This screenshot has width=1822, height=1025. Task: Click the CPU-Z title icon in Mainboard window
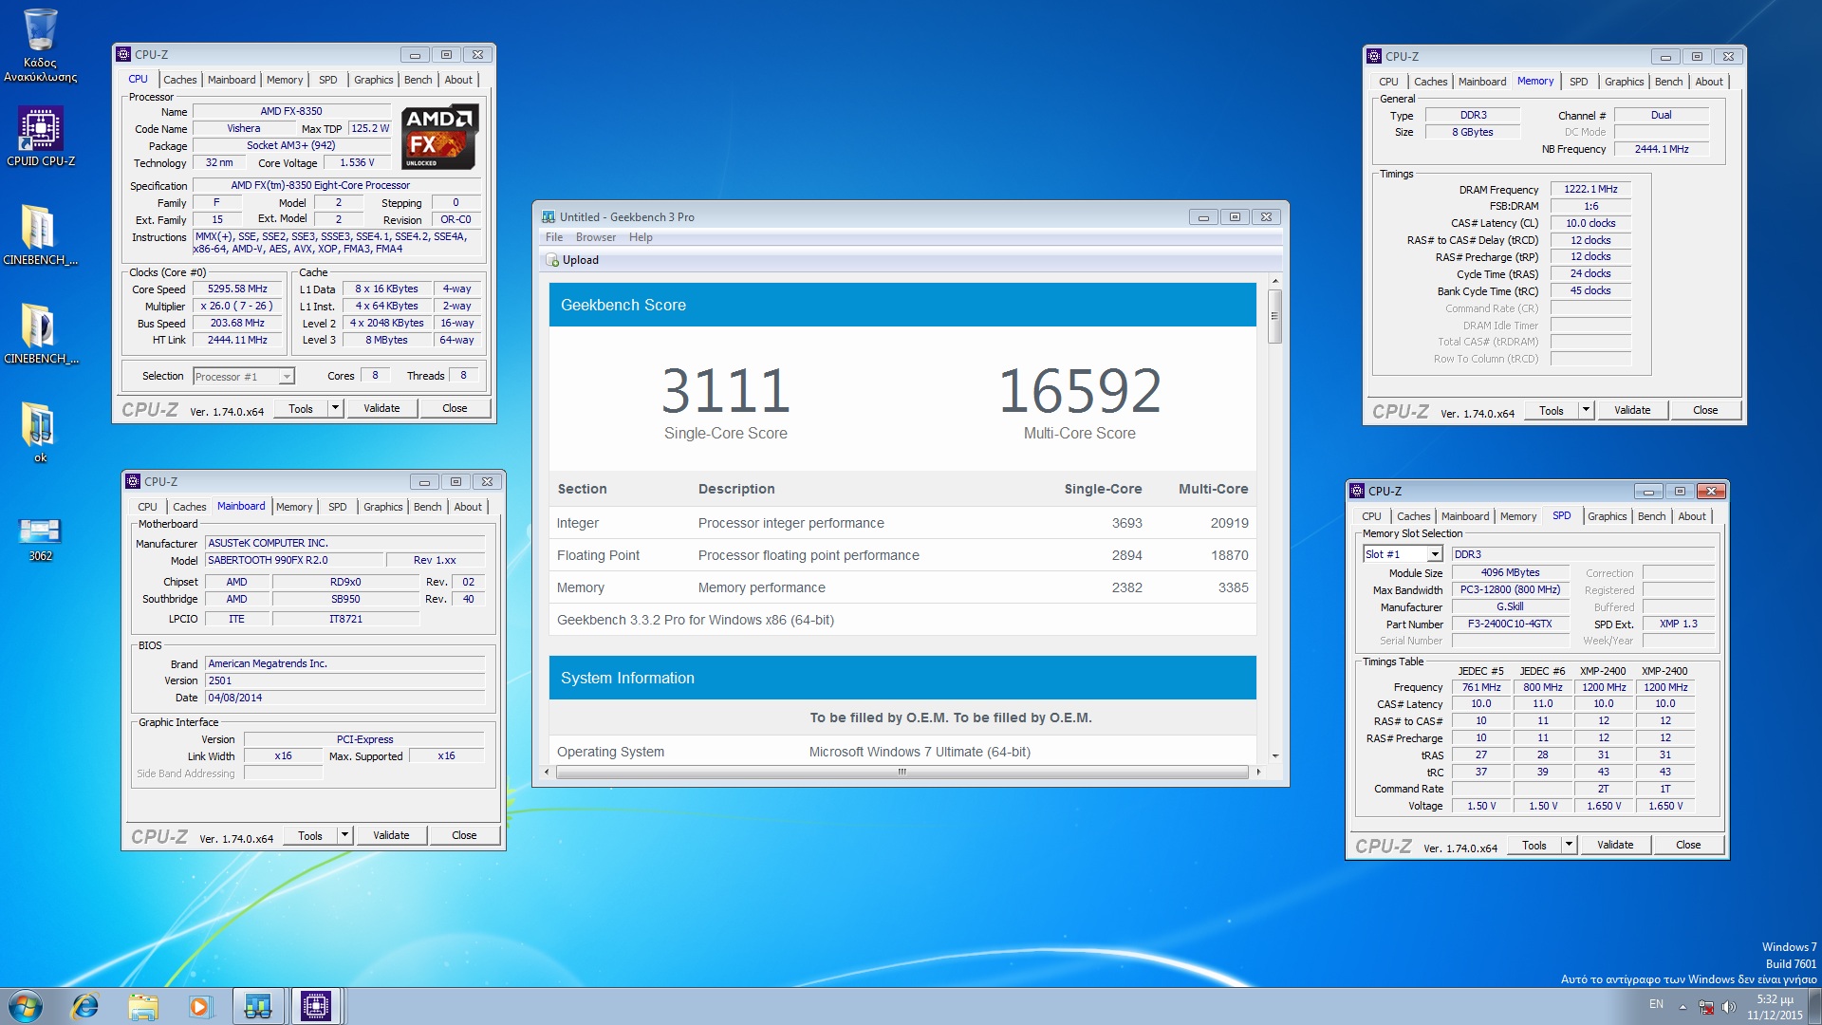tap(133, 481)
